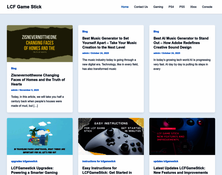
Task: Open Blog category above Best Music Generator post
Action: (85, 32)
